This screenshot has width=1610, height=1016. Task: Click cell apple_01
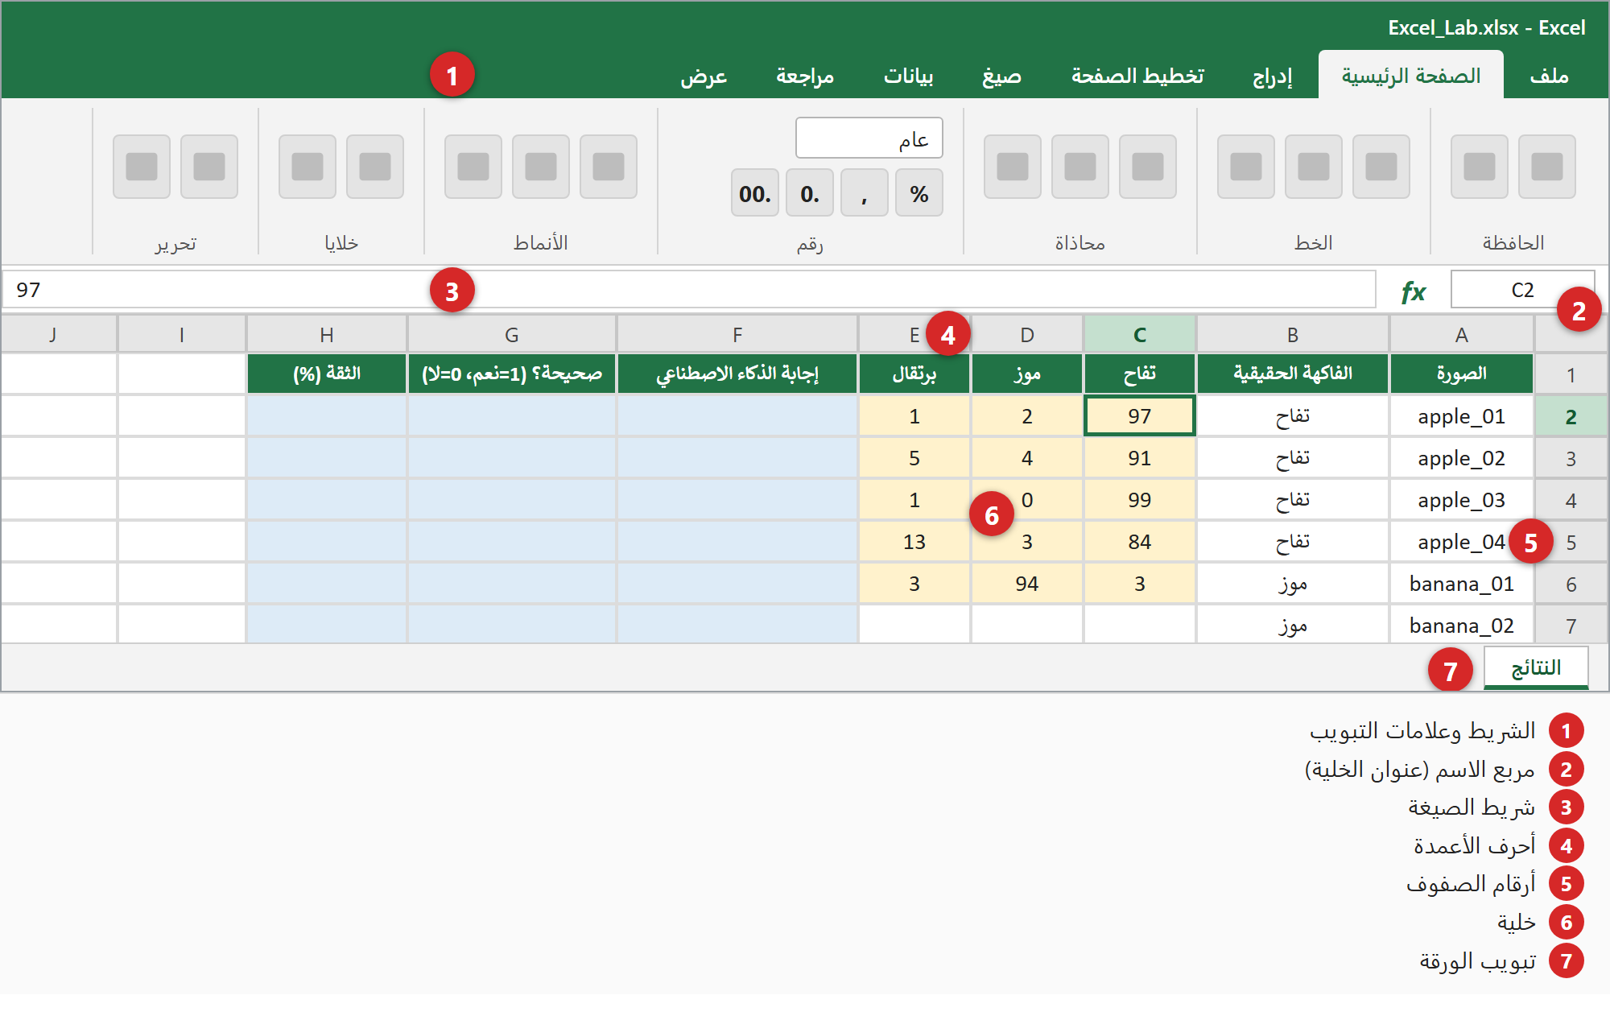[1462, 416]
